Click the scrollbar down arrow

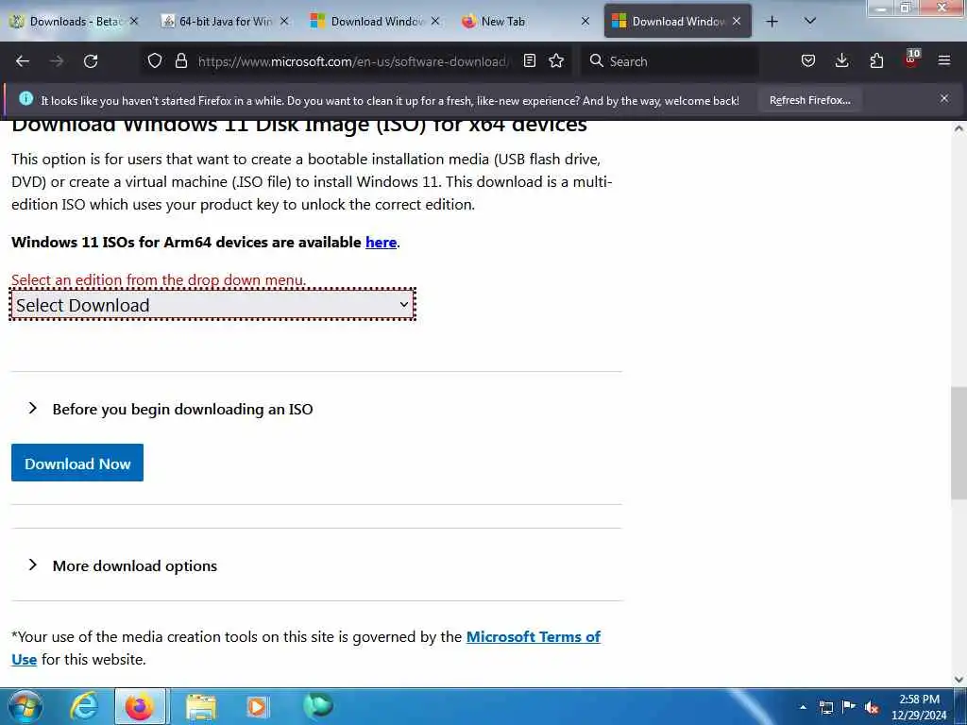click(x=959, y=680)
